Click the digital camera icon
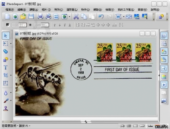Screen dimensions: 170x129 pos(129,17)
